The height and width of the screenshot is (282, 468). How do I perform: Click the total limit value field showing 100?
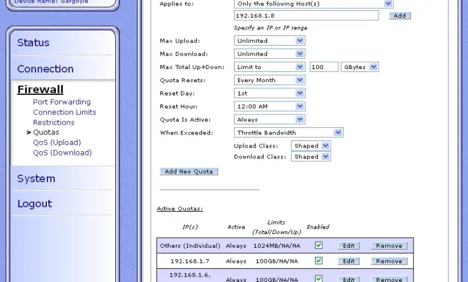tap(324, 67)
